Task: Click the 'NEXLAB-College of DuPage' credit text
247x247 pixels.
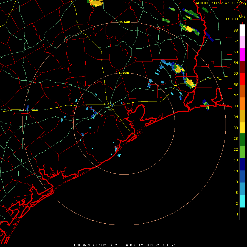Action: point(220,3)
